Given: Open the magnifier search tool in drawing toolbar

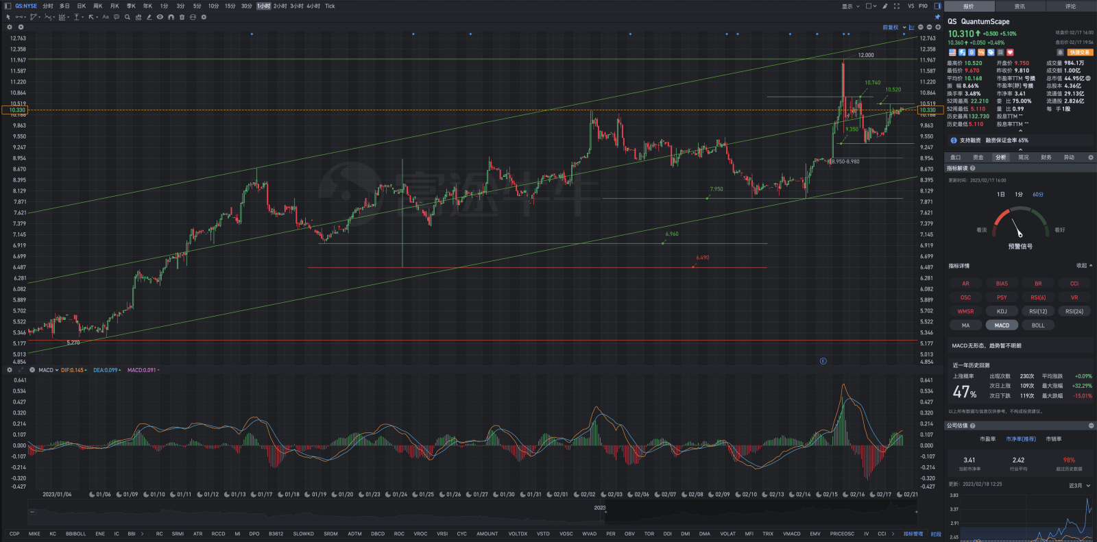Looking at the screenshot, I should (128, 17).
